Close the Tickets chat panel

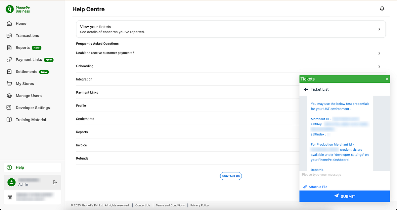click(387, 79)
